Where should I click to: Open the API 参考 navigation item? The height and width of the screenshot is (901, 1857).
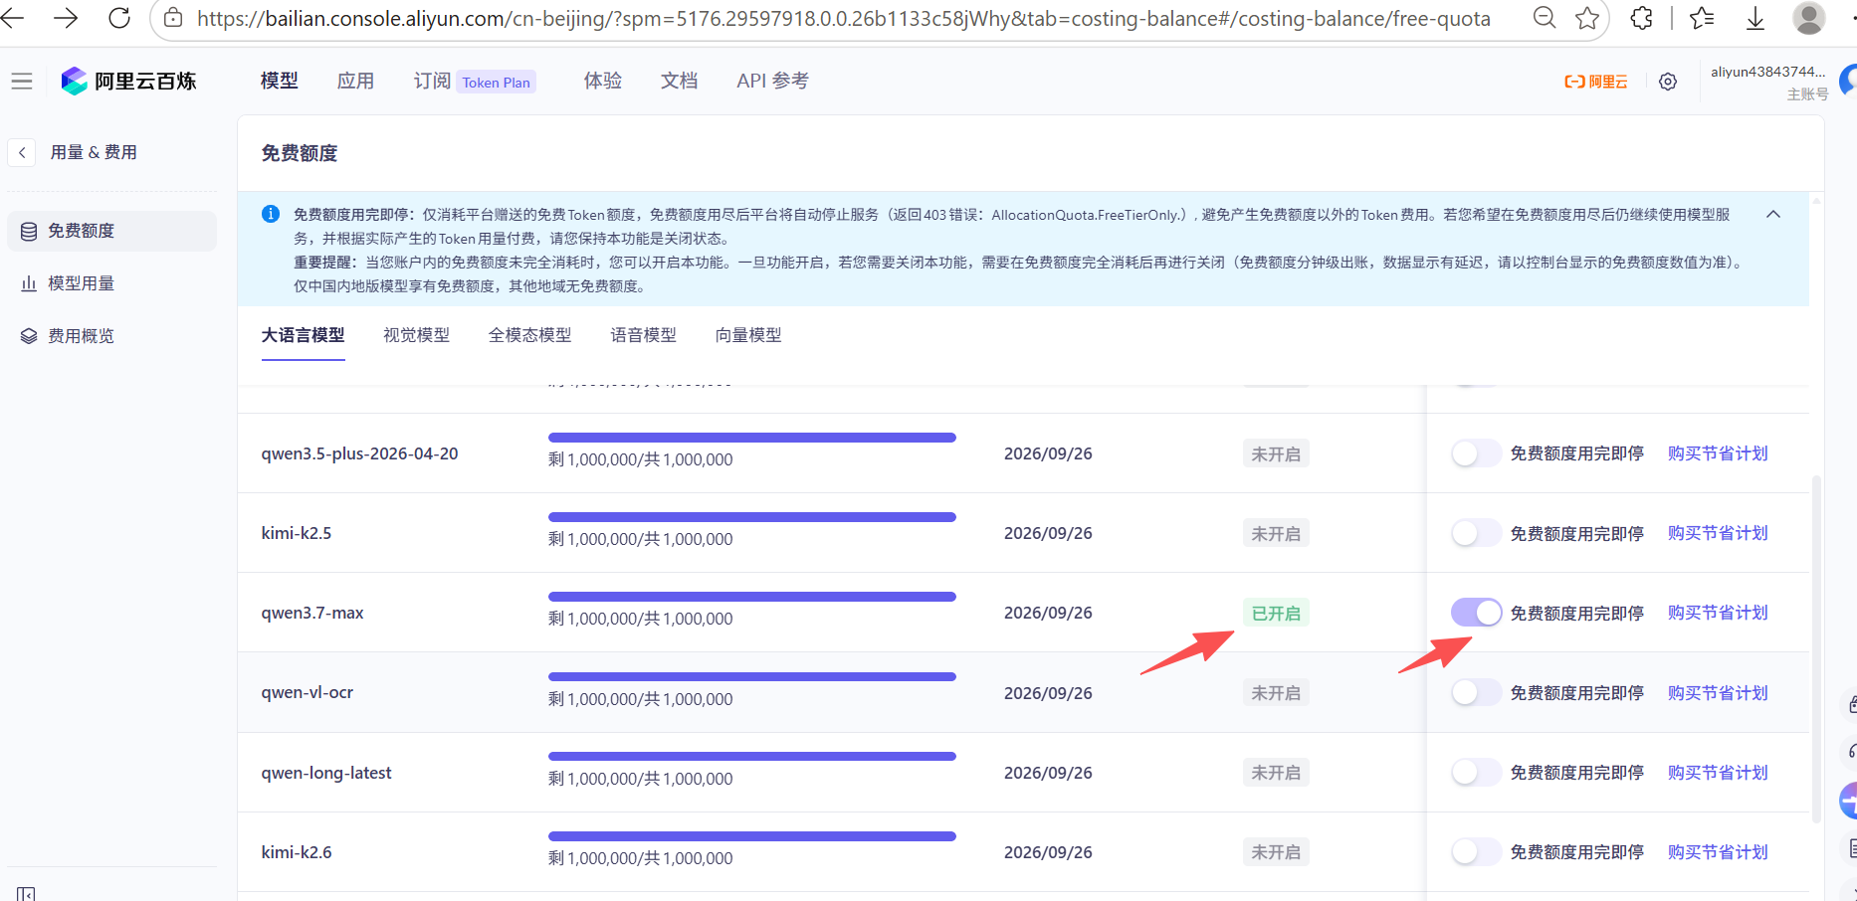(772, 82)
